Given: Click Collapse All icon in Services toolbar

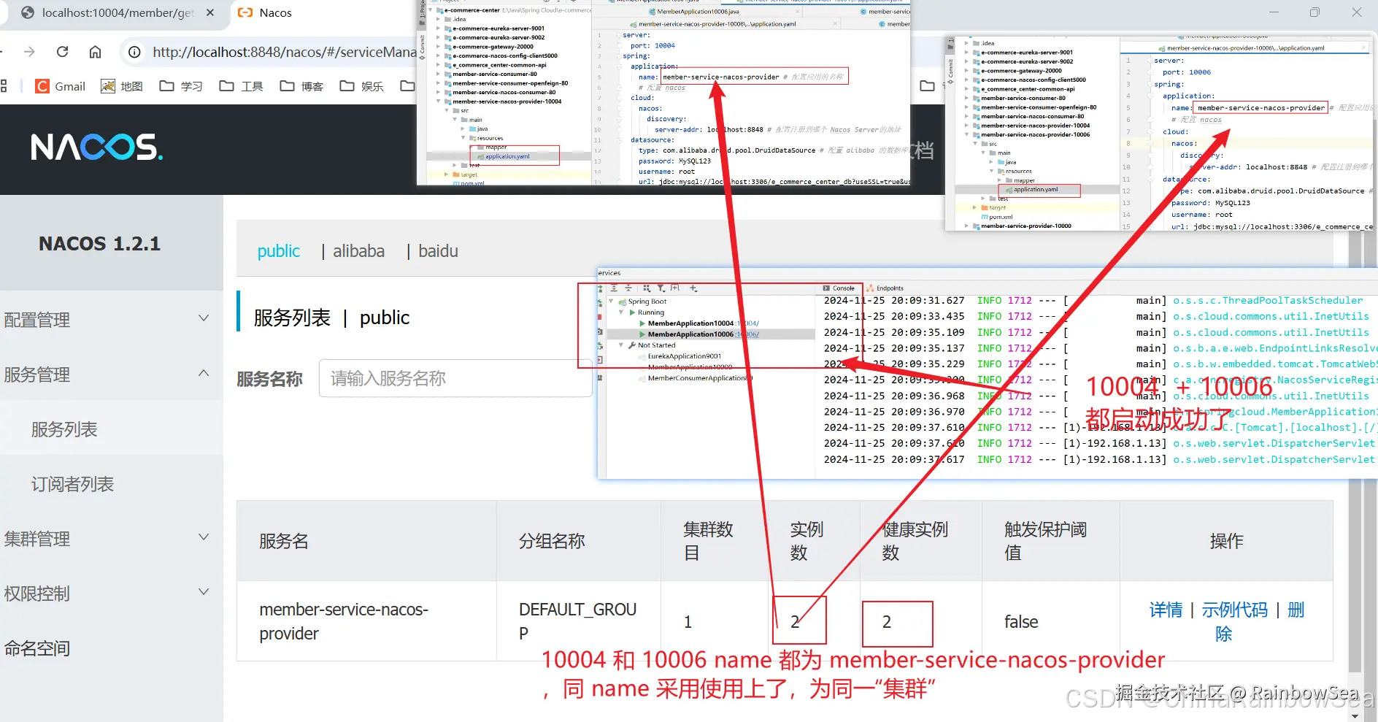Looking at the screenshot, I should click(x=628, y=288).
